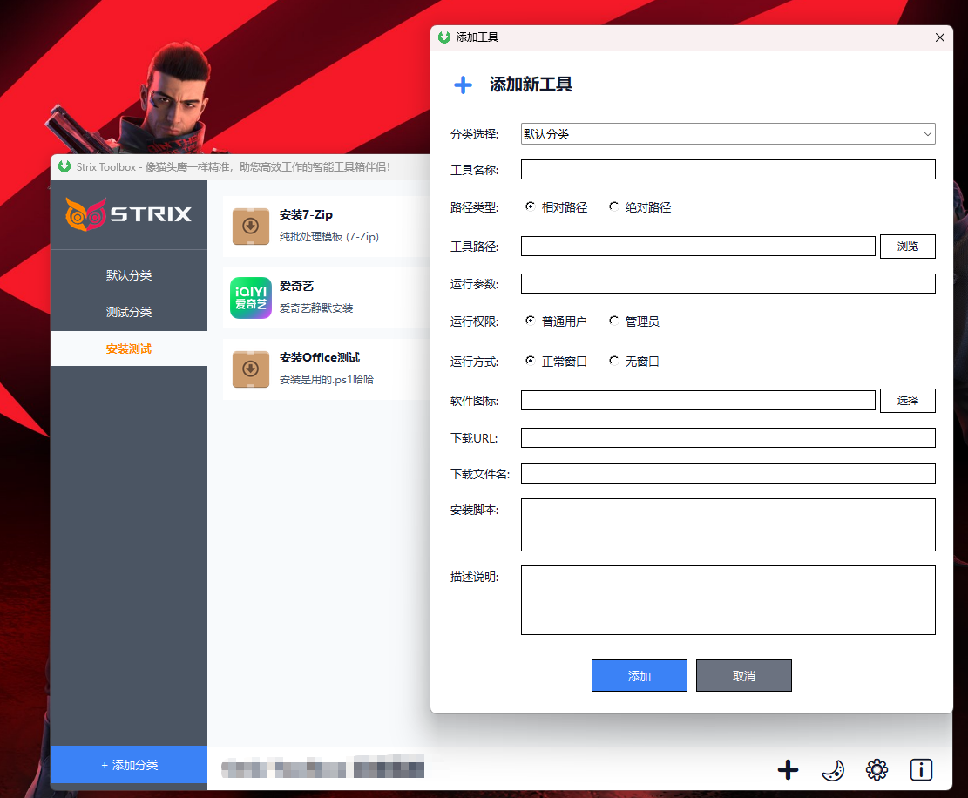This screenshot has width=968, height=798.
Task: Click the 选择 icon chooser button
Action: click(907, 401)
